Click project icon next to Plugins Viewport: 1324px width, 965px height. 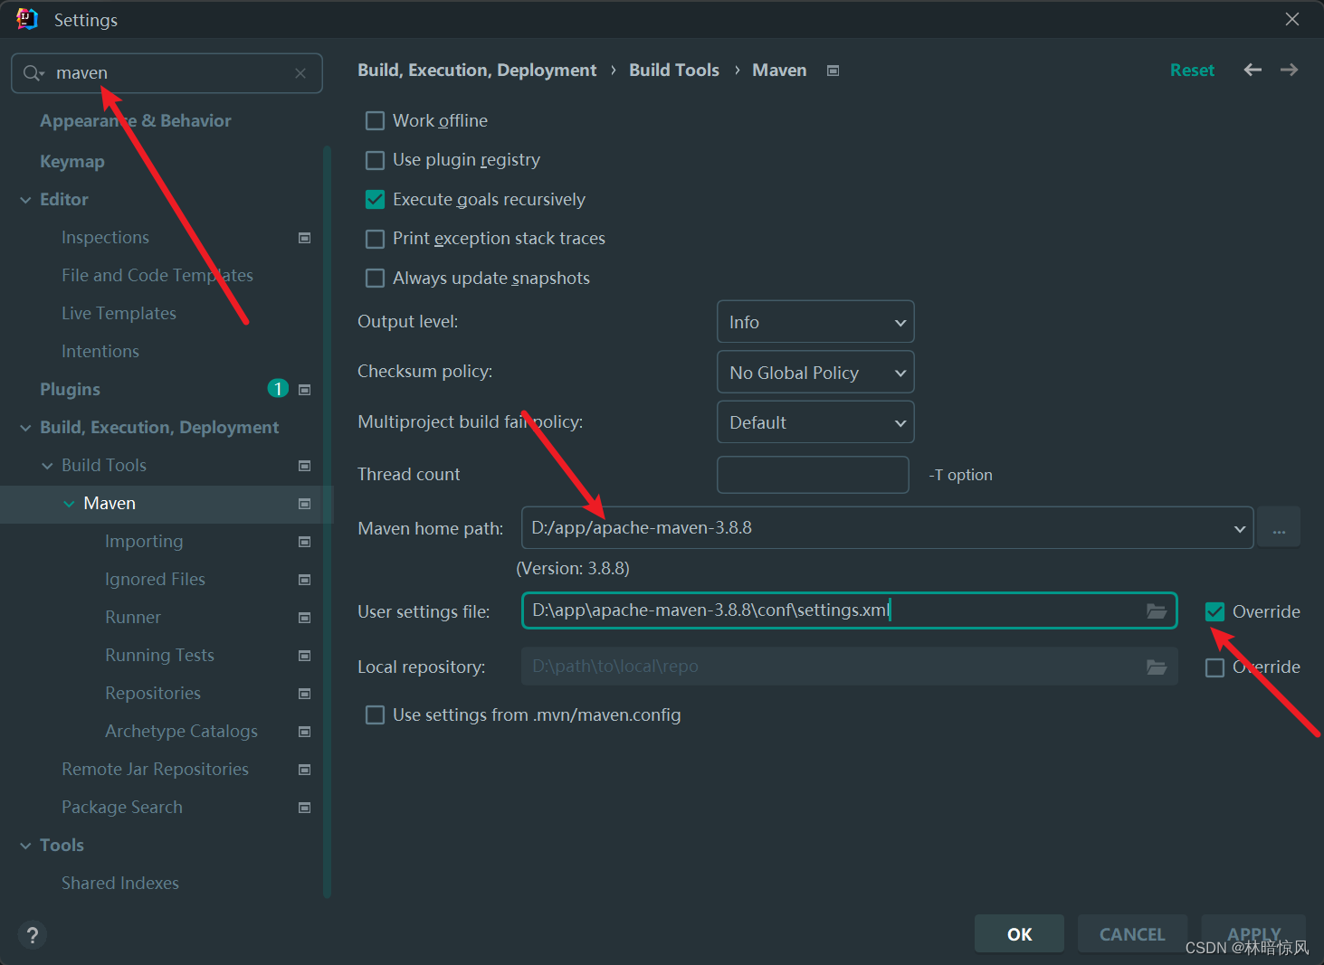[x=305, y=390]
